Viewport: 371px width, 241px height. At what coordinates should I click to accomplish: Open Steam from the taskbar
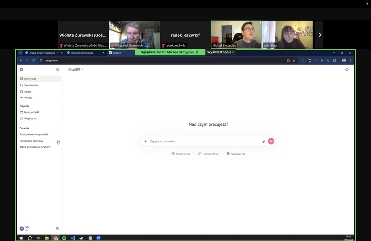81,238
